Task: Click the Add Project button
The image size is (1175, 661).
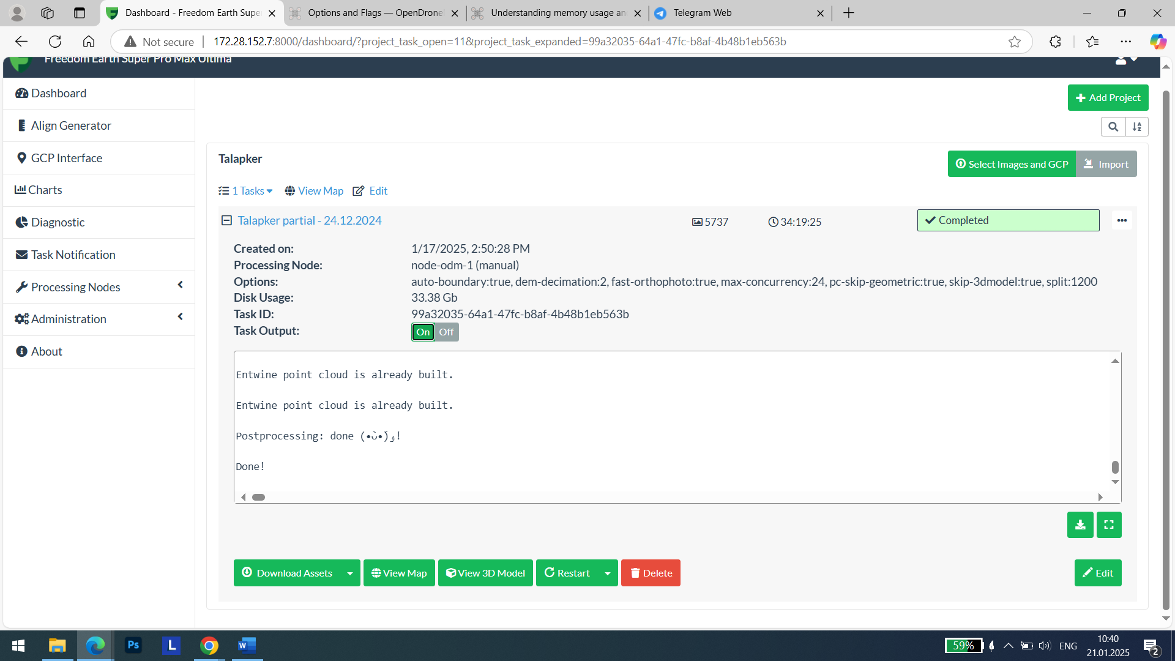Action: tap(1108, 97)
